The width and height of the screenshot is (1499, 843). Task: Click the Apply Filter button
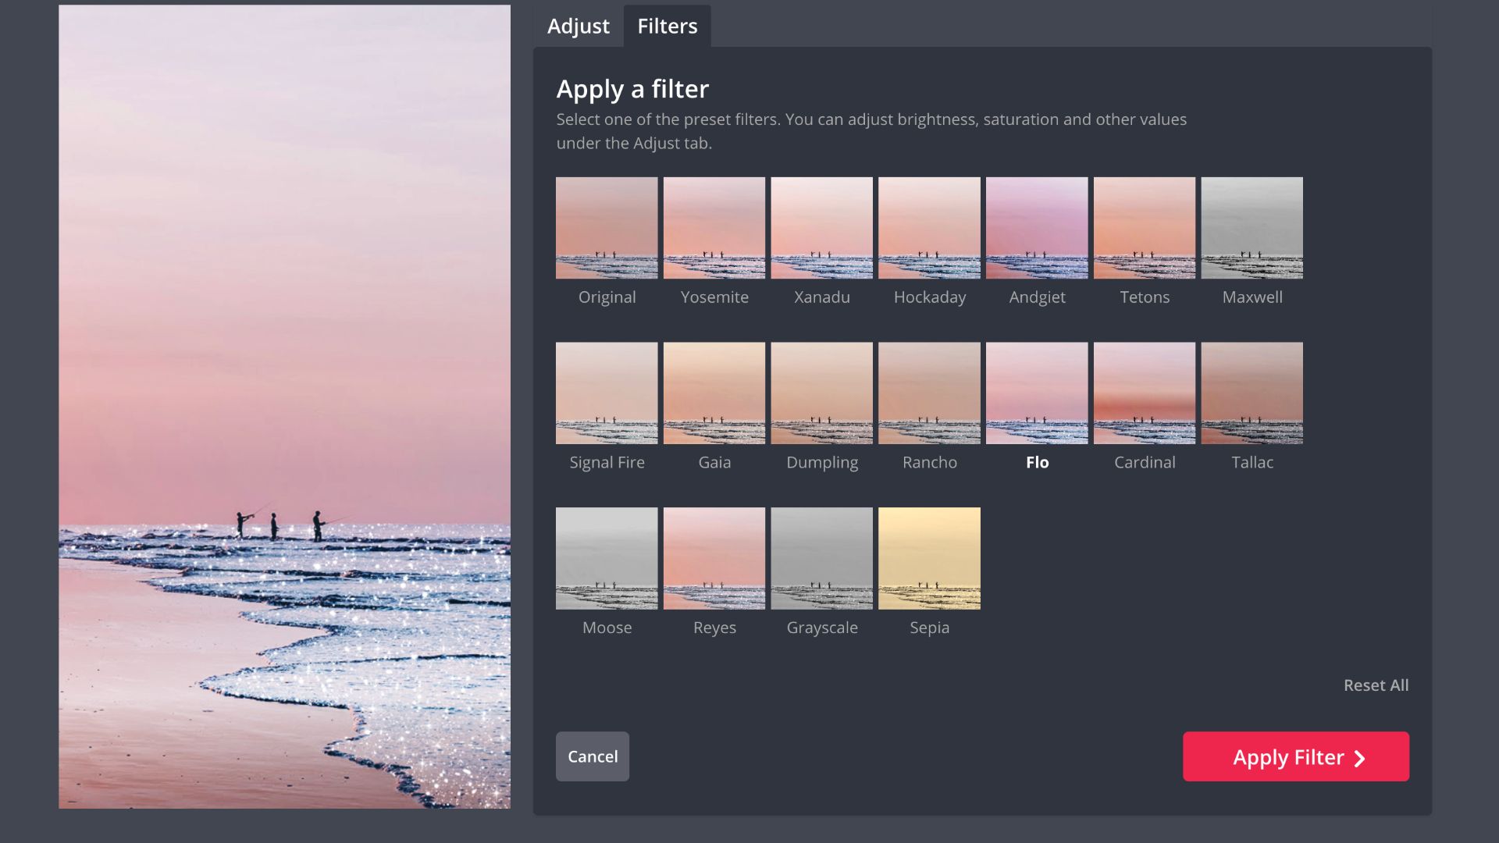[1295, 756]
